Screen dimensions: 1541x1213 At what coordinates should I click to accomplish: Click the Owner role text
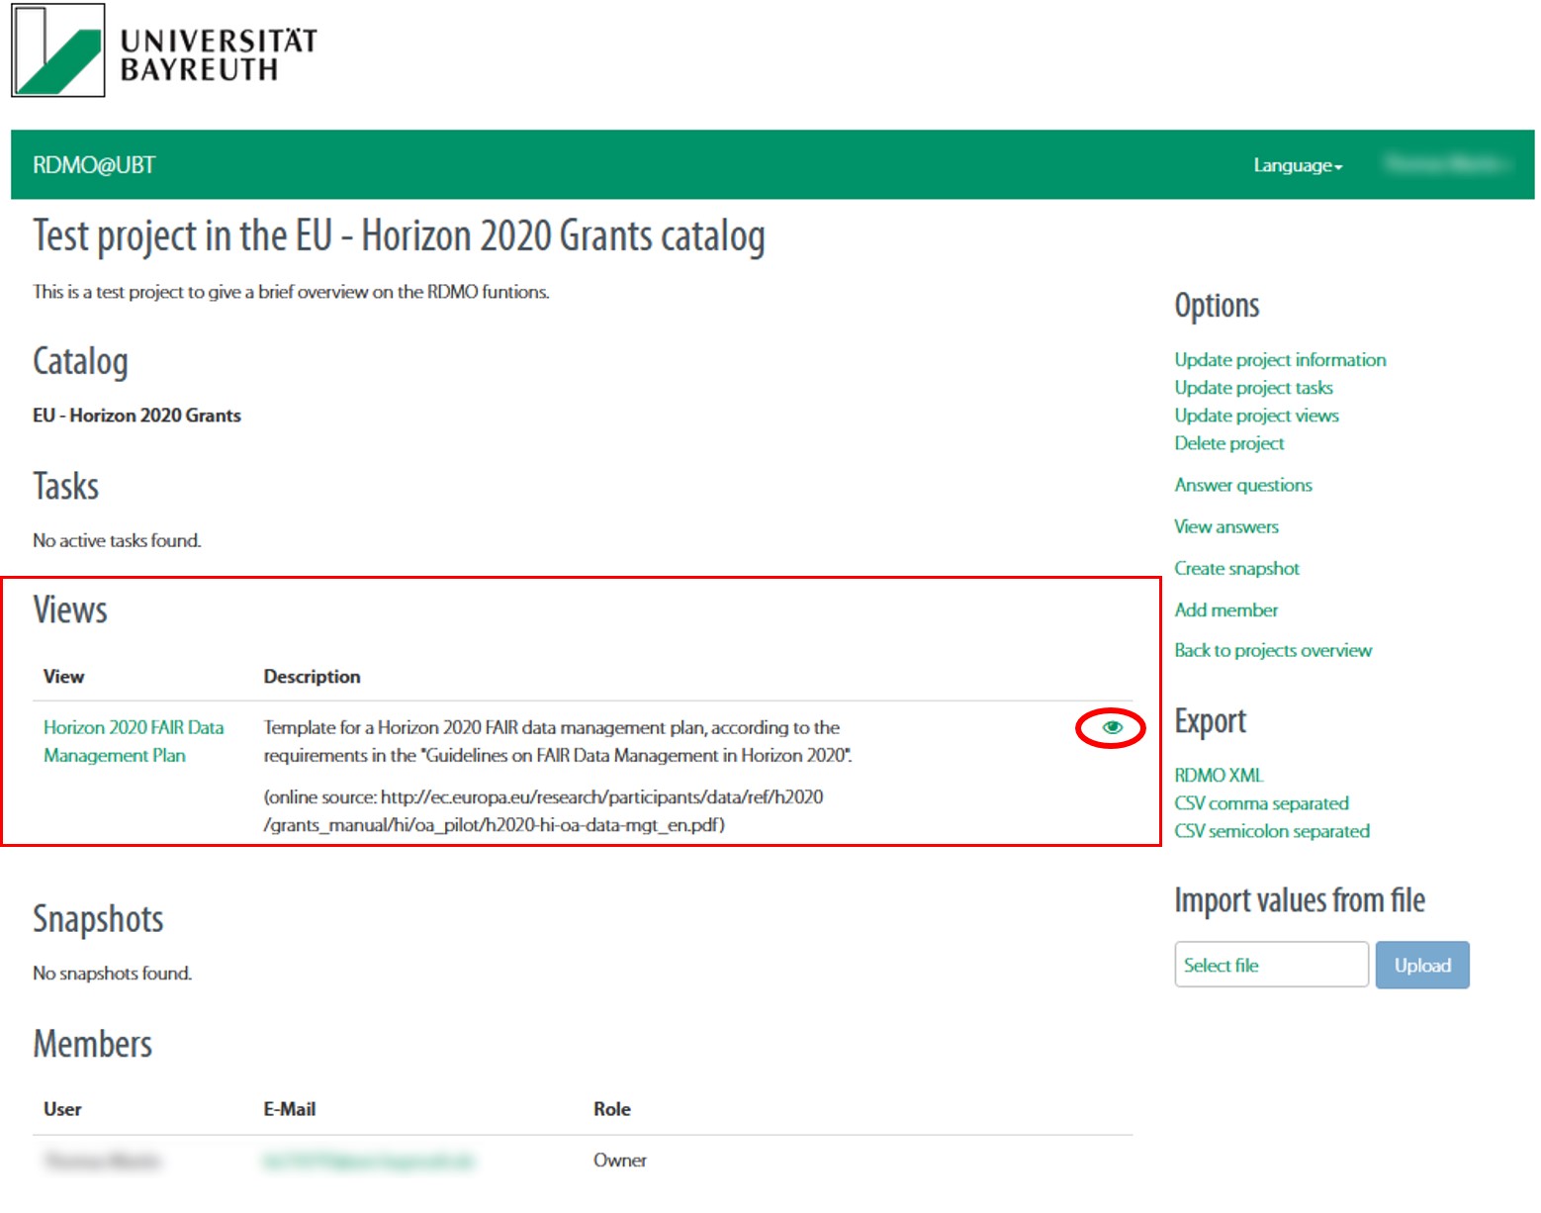point(619,1161)
